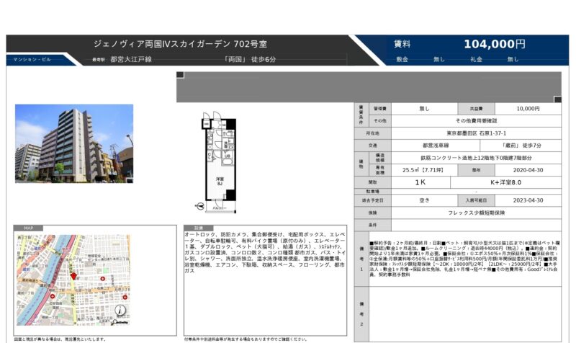The image size is (576, 343).
Task: Click the map provider logo with magnifier
Action: (120, 322)
